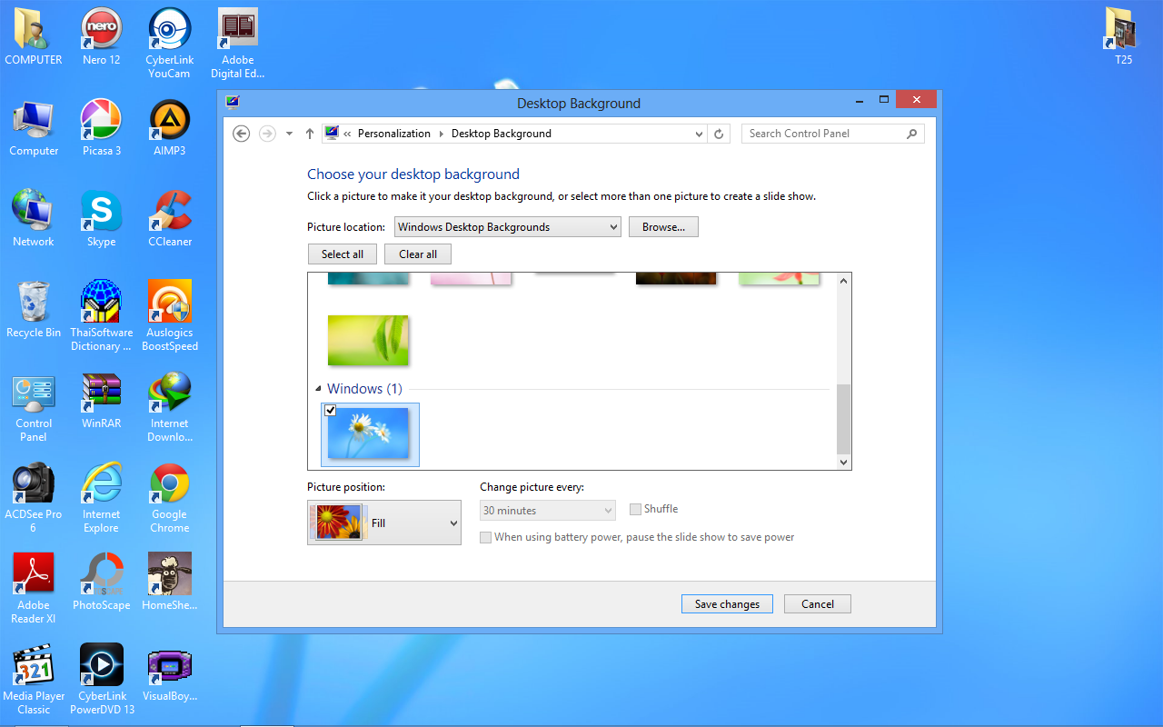Click the wallpaper list scroll-up arrow
1163x727 pixels.
[843, 281]
